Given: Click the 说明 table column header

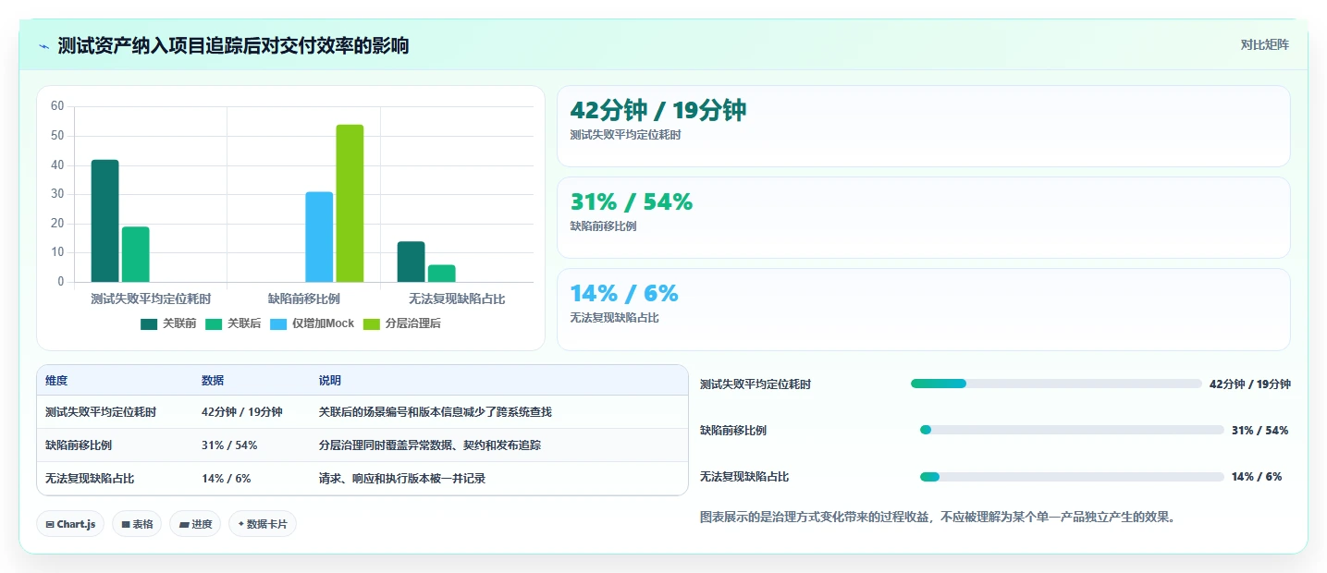Looking at the screenshot, I should (x=330, y=381).
